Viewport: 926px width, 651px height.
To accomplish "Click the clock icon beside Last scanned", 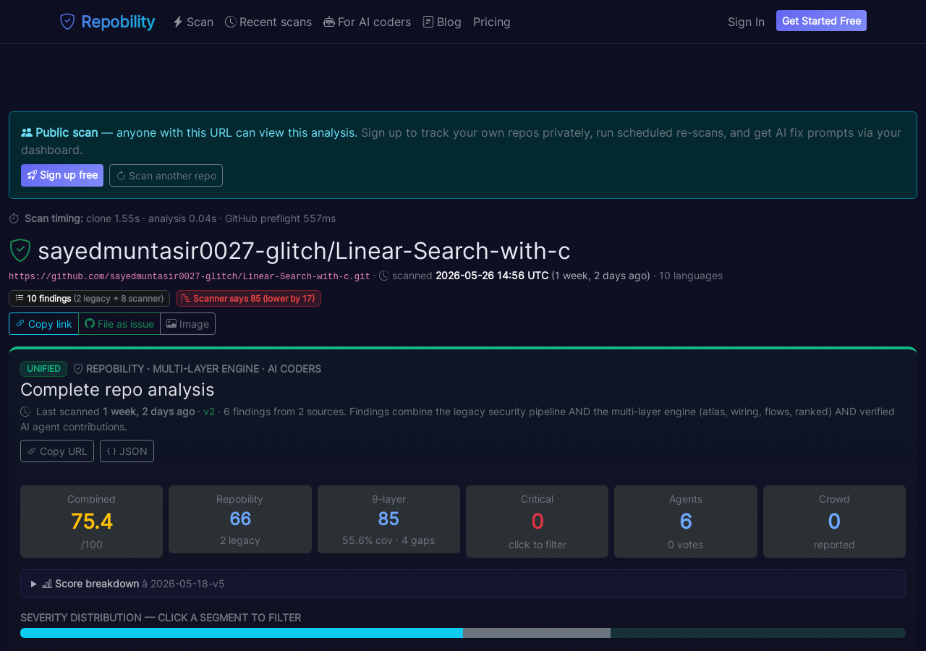I will pyautogui.click(x=25, y=412).
